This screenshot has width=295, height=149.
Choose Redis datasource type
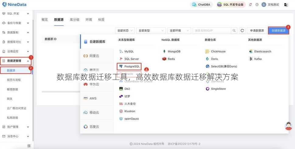pos(168,59)
